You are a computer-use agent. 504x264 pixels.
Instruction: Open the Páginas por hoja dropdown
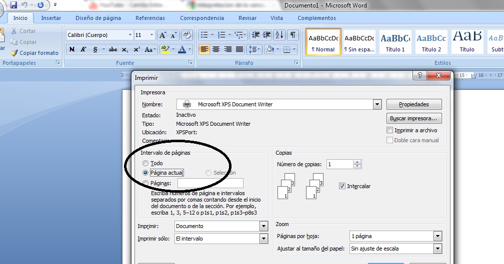pos(437,236)
